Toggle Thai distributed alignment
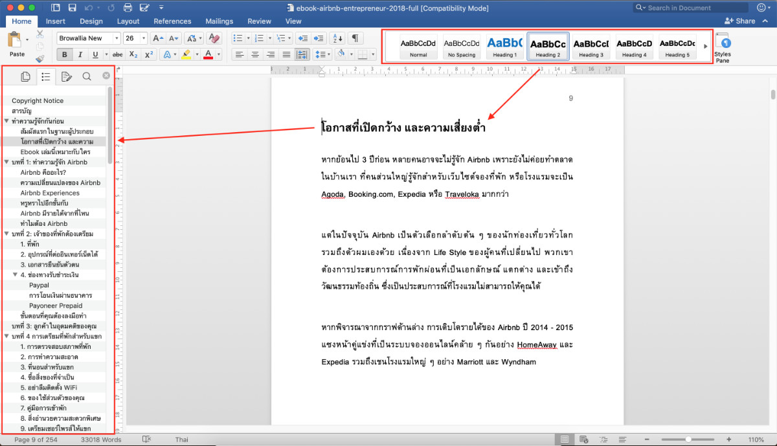The width and height of the screenshot is (777, 446). [302, 54]
